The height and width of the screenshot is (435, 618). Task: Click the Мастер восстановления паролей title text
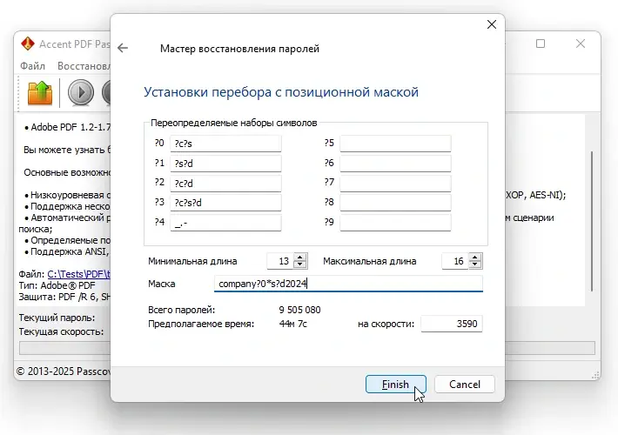[x=239, y=49]
